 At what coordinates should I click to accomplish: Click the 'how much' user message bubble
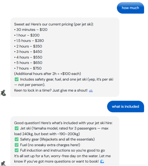130,8
